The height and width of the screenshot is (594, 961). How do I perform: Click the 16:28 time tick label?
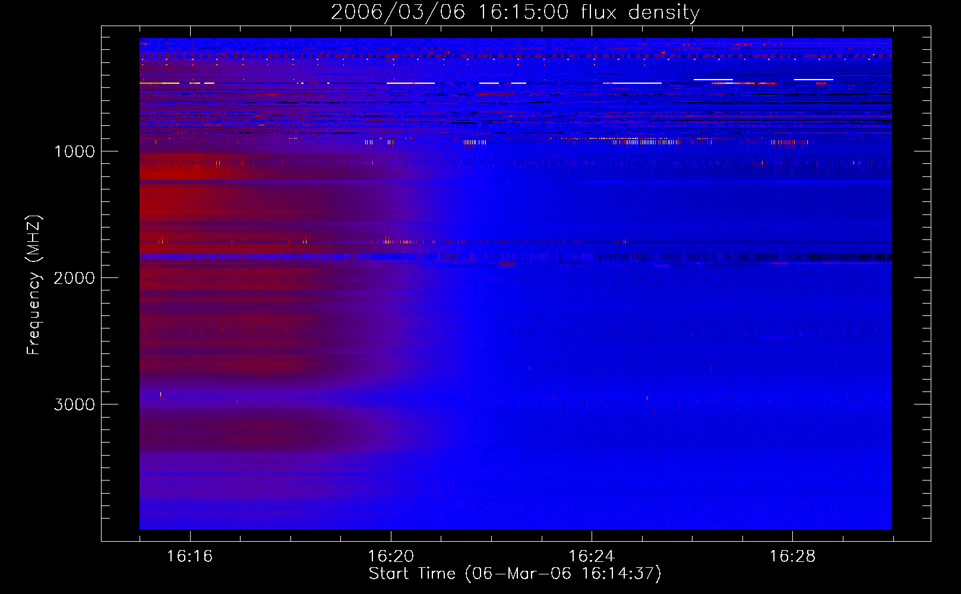pyautogui.click(x=792, y=557)
